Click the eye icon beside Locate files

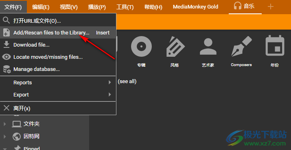pyautogui.click(x=7, y=57)
